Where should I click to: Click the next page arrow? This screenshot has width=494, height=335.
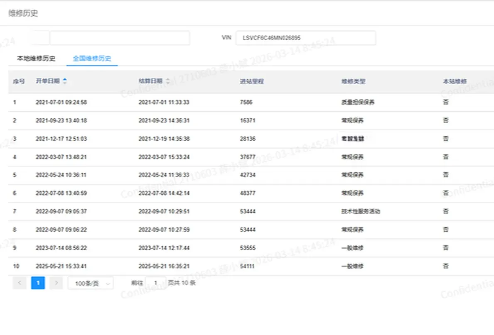coord(56,283)
